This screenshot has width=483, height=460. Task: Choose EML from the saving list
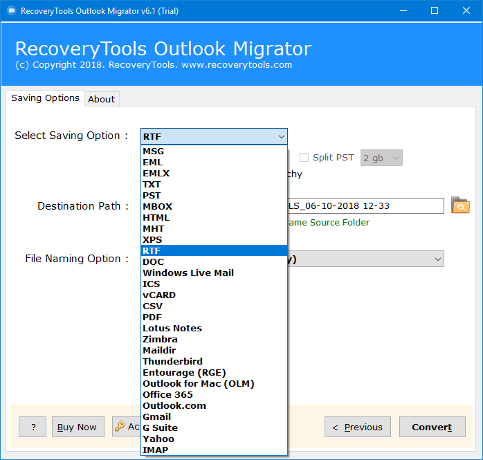(x=214, y=163)
